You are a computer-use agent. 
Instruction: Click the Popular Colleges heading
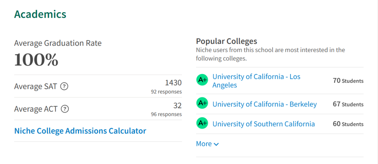coord(226,42)
